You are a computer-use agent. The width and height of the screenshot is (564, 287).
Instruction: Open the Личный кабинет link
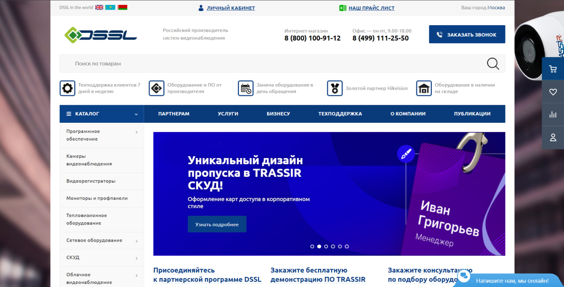pos(231,8)
